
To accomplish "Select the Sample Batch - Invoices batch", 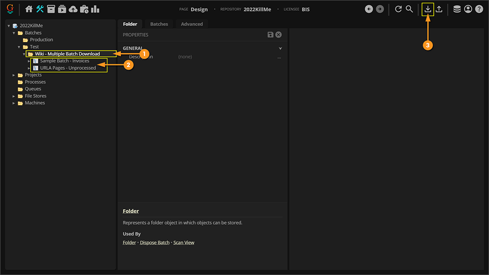I will (x=65, y=61).
